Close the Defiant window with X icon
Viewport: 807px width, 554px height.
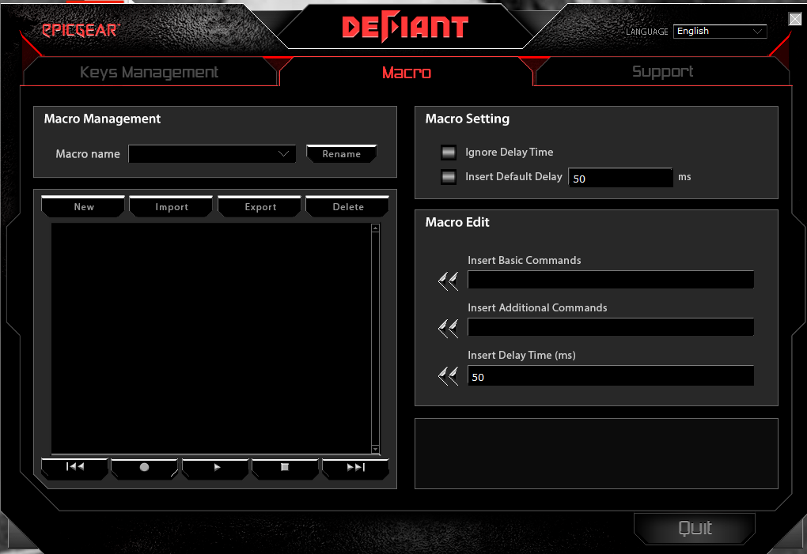pyautogui.click(x=794, y=19)
